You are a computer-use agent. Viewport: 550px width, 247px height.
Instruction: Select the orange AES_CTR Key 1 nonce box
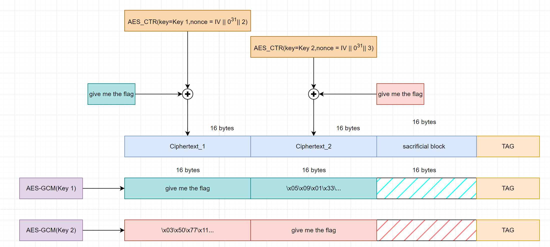point(188,21)
